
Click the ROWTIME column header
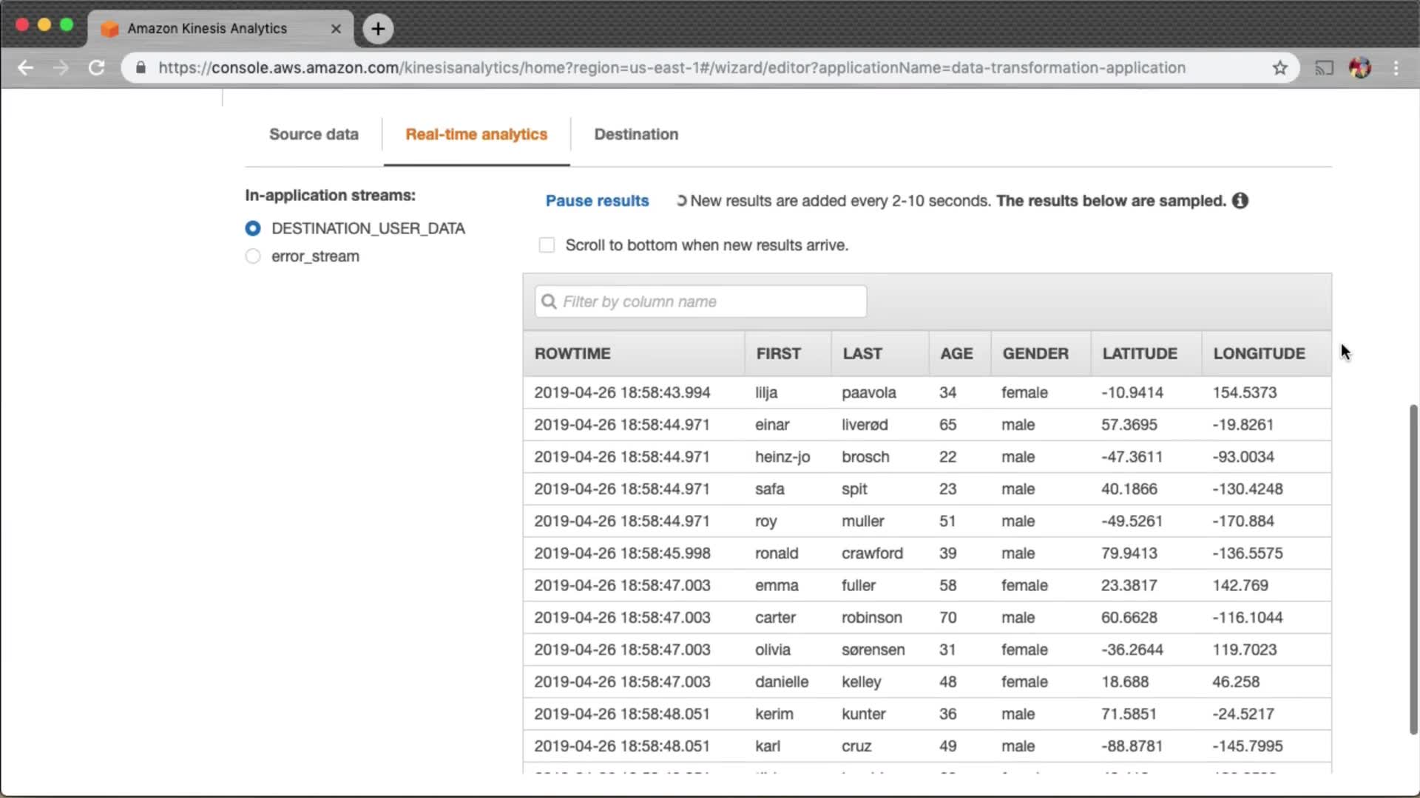tap(572, 354)
